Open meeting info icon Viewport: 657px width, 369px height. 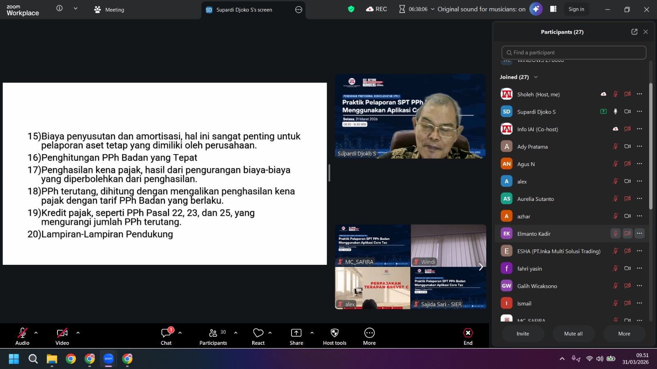coord(60,9)
